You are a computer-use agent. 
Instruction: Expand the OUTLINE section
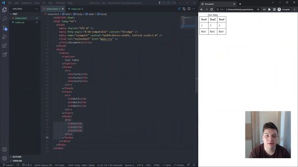point(25,157)
